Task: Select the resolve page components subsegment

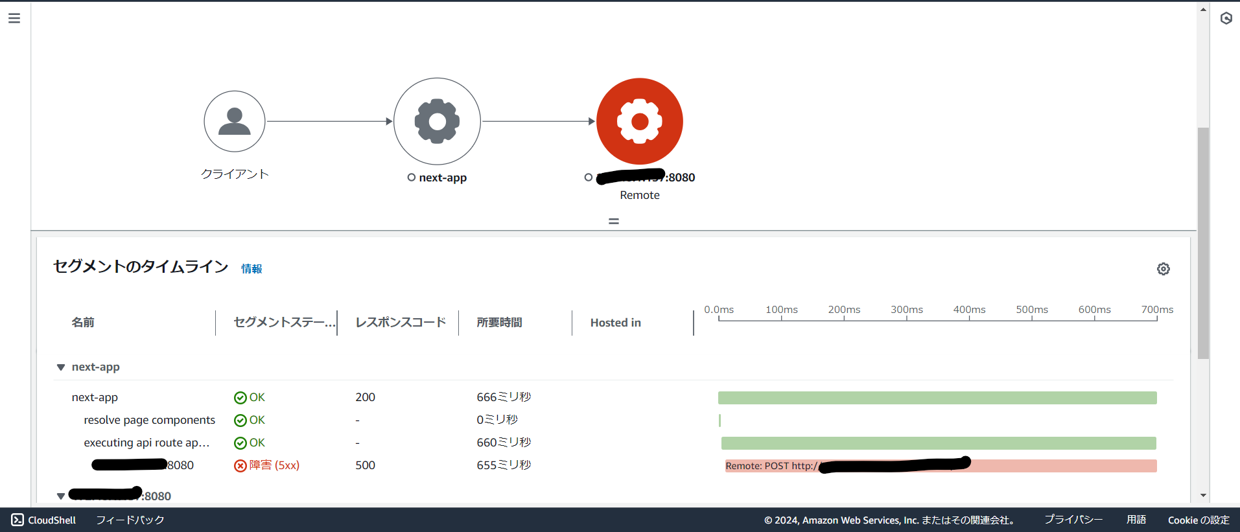Action: [149, 420]
